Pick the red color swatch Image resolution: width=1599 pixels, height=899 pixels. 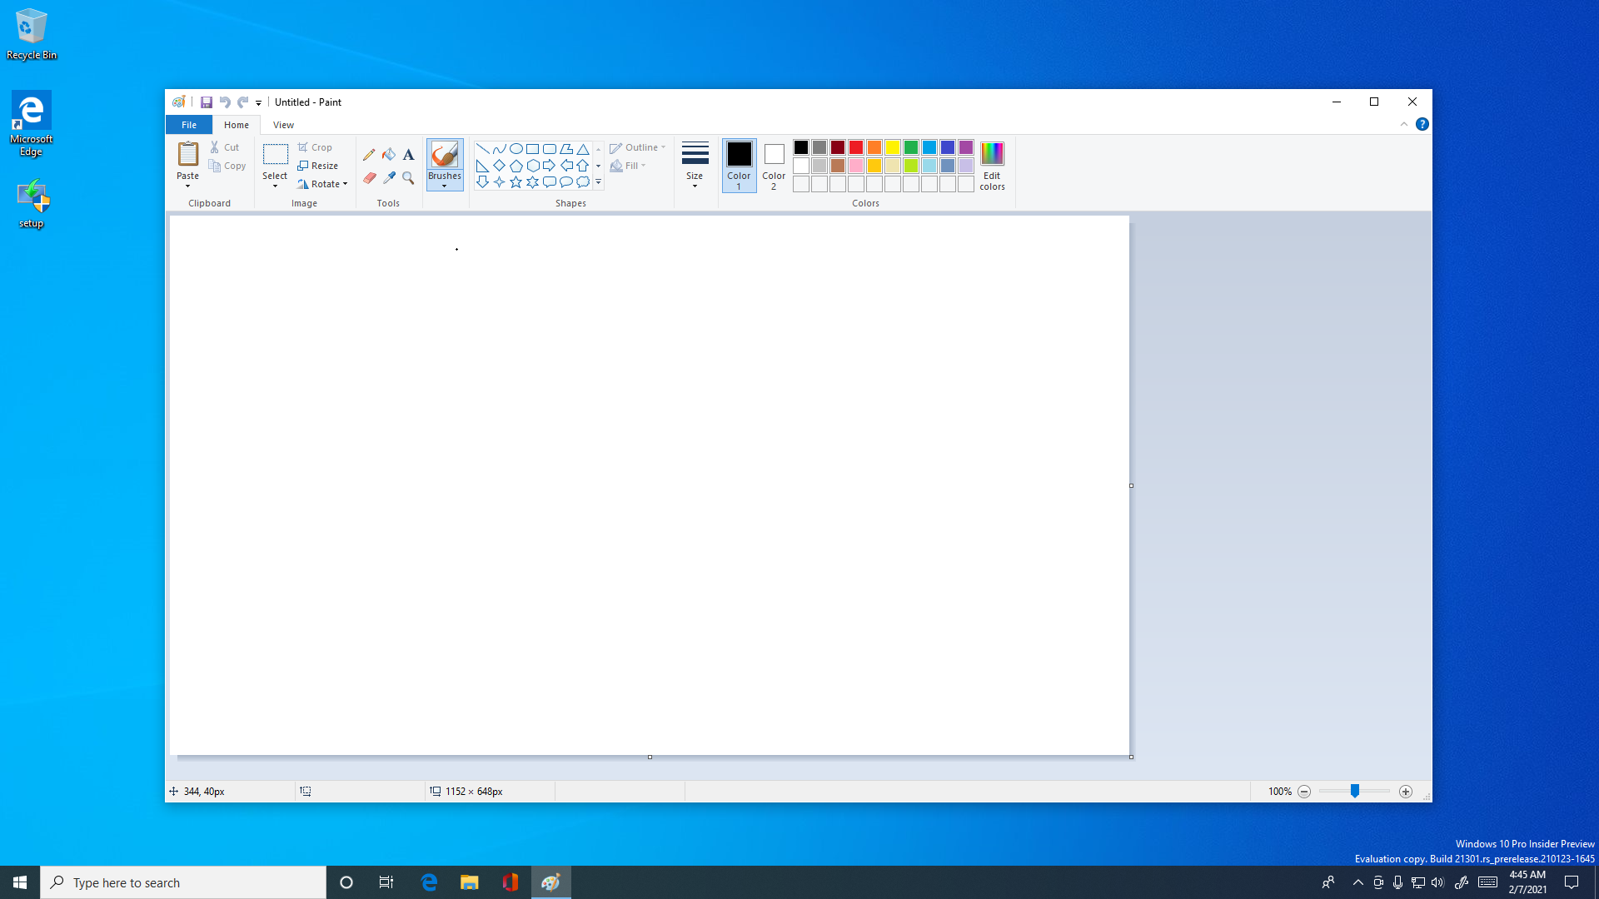coord(855,147)
